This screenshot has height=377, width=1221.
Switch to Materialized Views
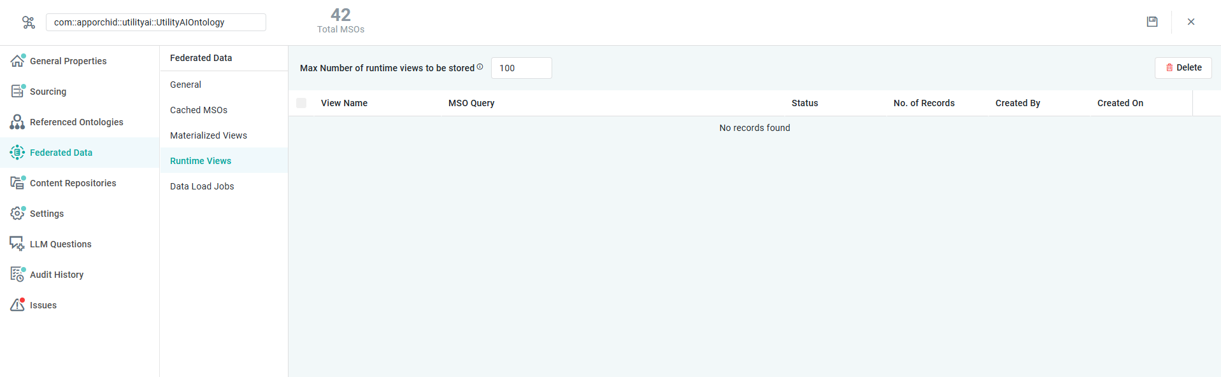click(x=208, y=135)
